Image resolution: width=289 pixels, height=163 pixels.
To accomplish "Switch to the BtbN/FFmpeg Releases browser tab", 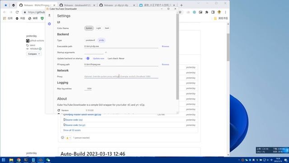I will (37, 5).
